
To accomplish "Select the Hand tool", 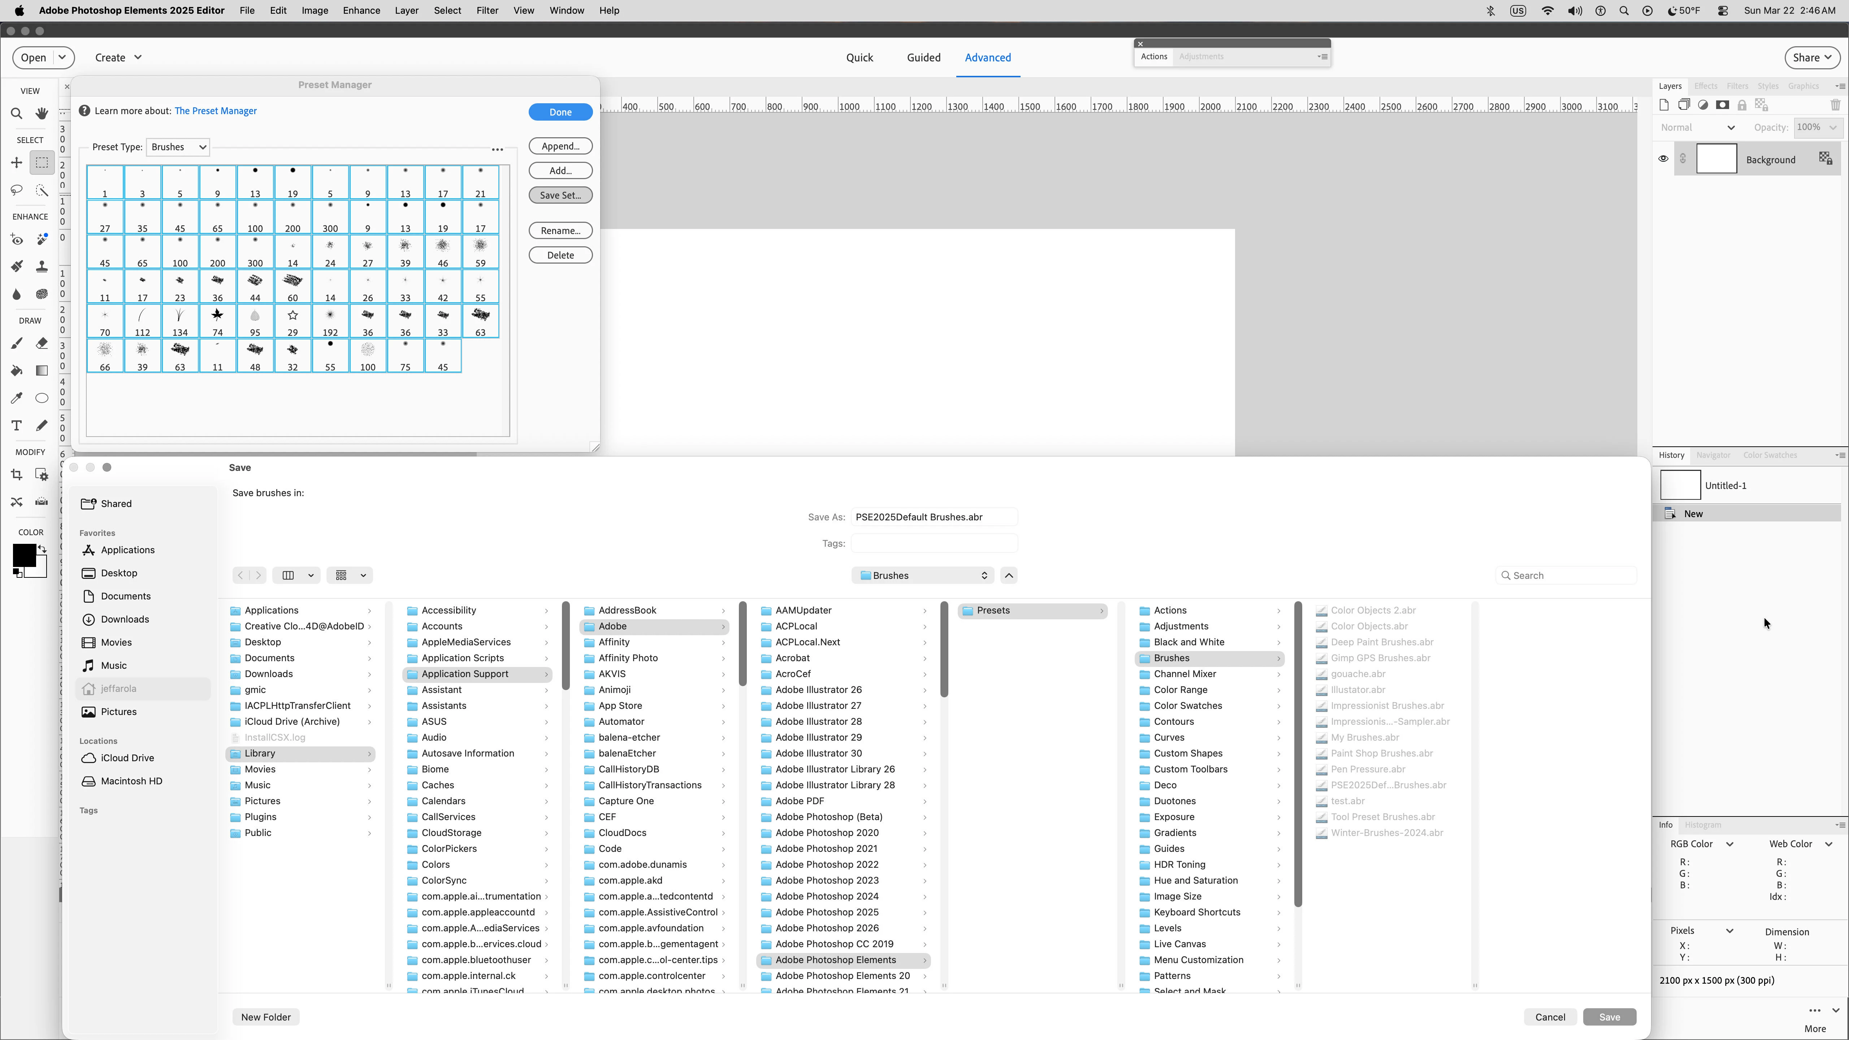I will [42, 113].
